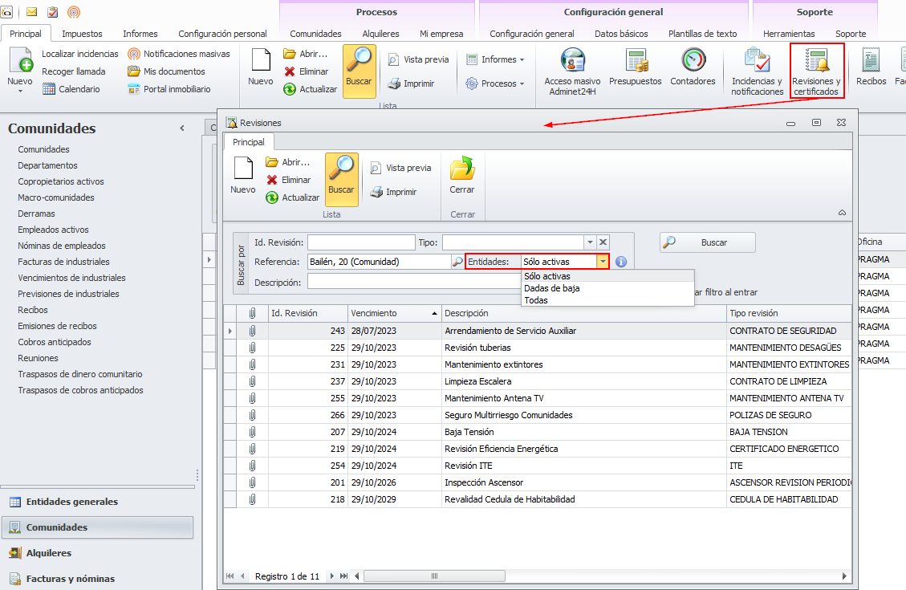Expand the Tipo dropdown arrow

point(590,242)
